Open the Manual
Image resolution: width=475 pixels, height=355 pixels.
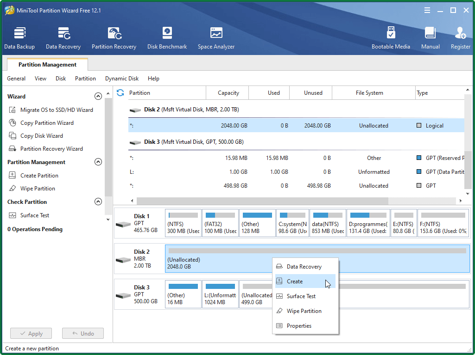(x=430, y=37)
